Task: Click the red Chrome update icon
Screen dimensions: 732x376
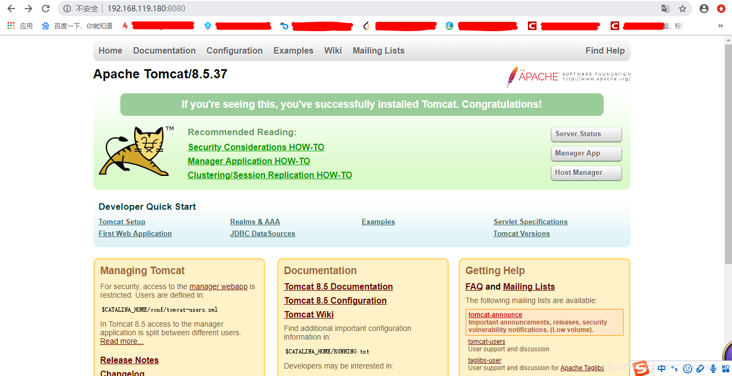Action: tap(721, 9)
